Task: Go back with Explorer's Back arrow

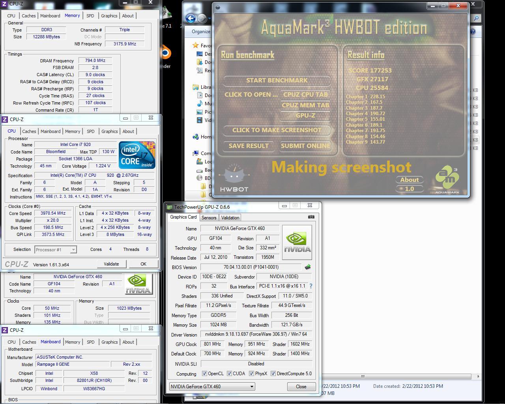Action: click(x=191, y=18)
